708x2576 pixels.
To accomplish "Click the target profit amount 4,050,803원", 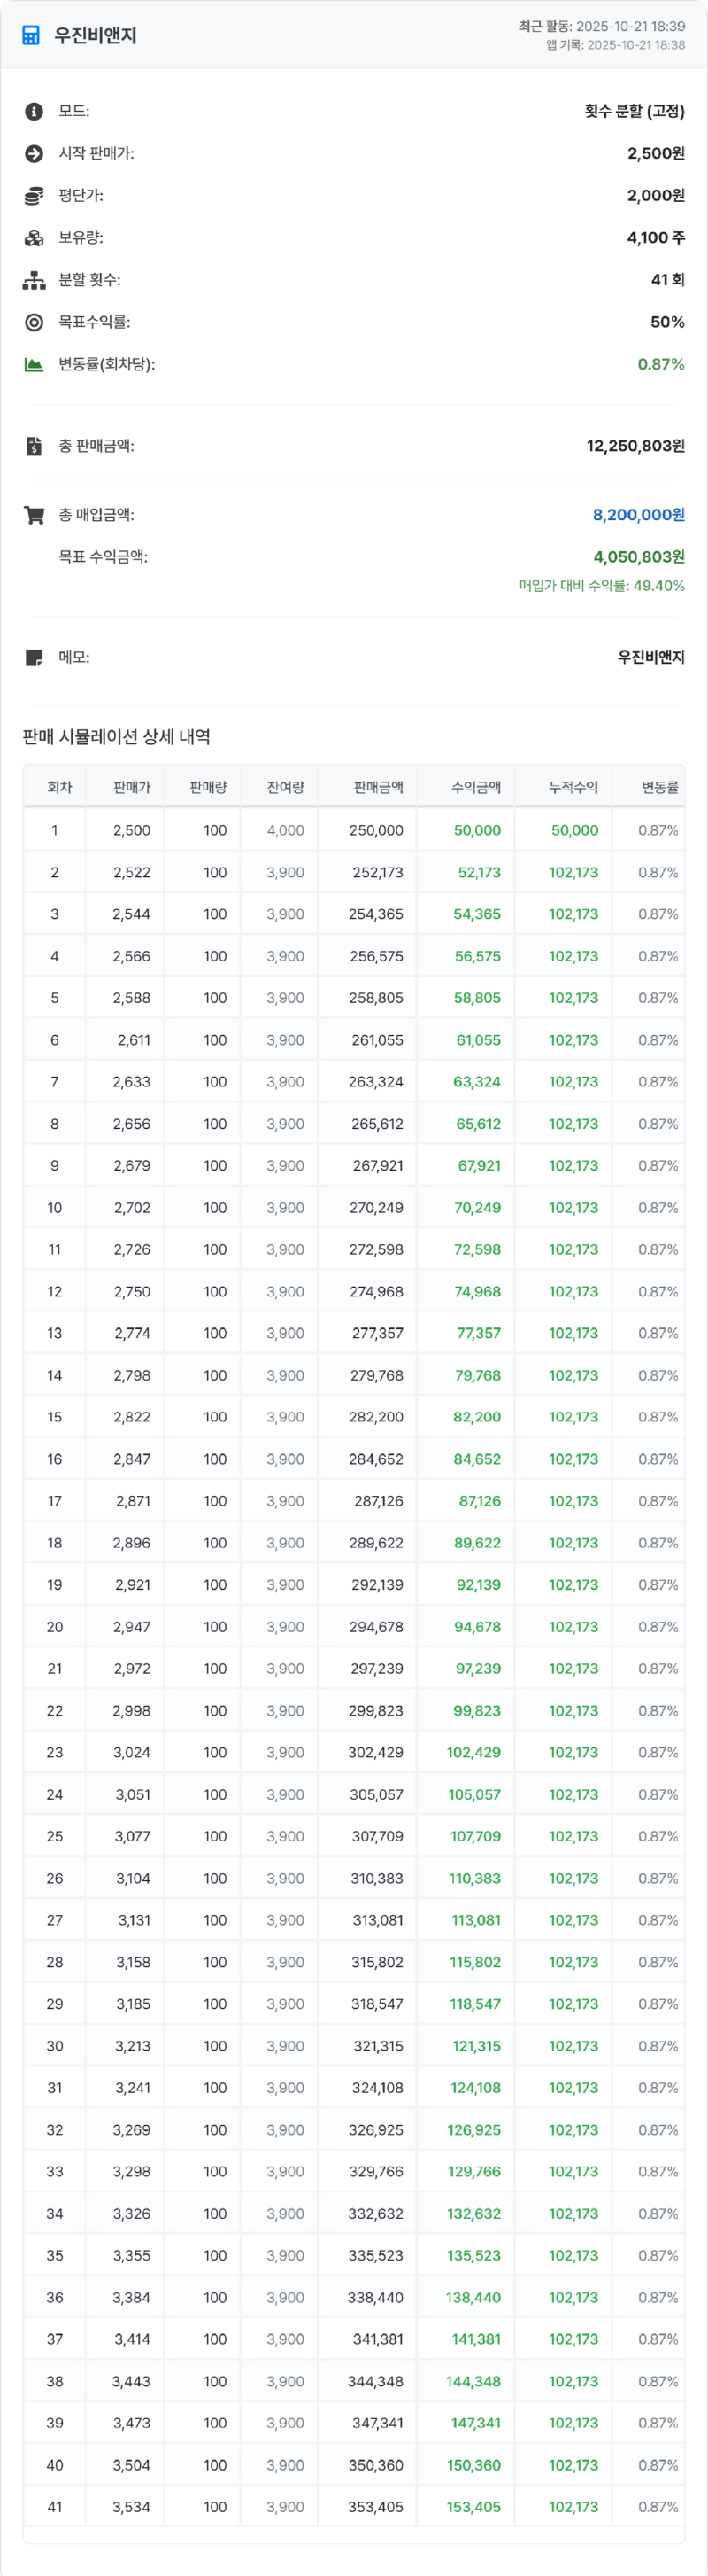I will tap(638, 557).
